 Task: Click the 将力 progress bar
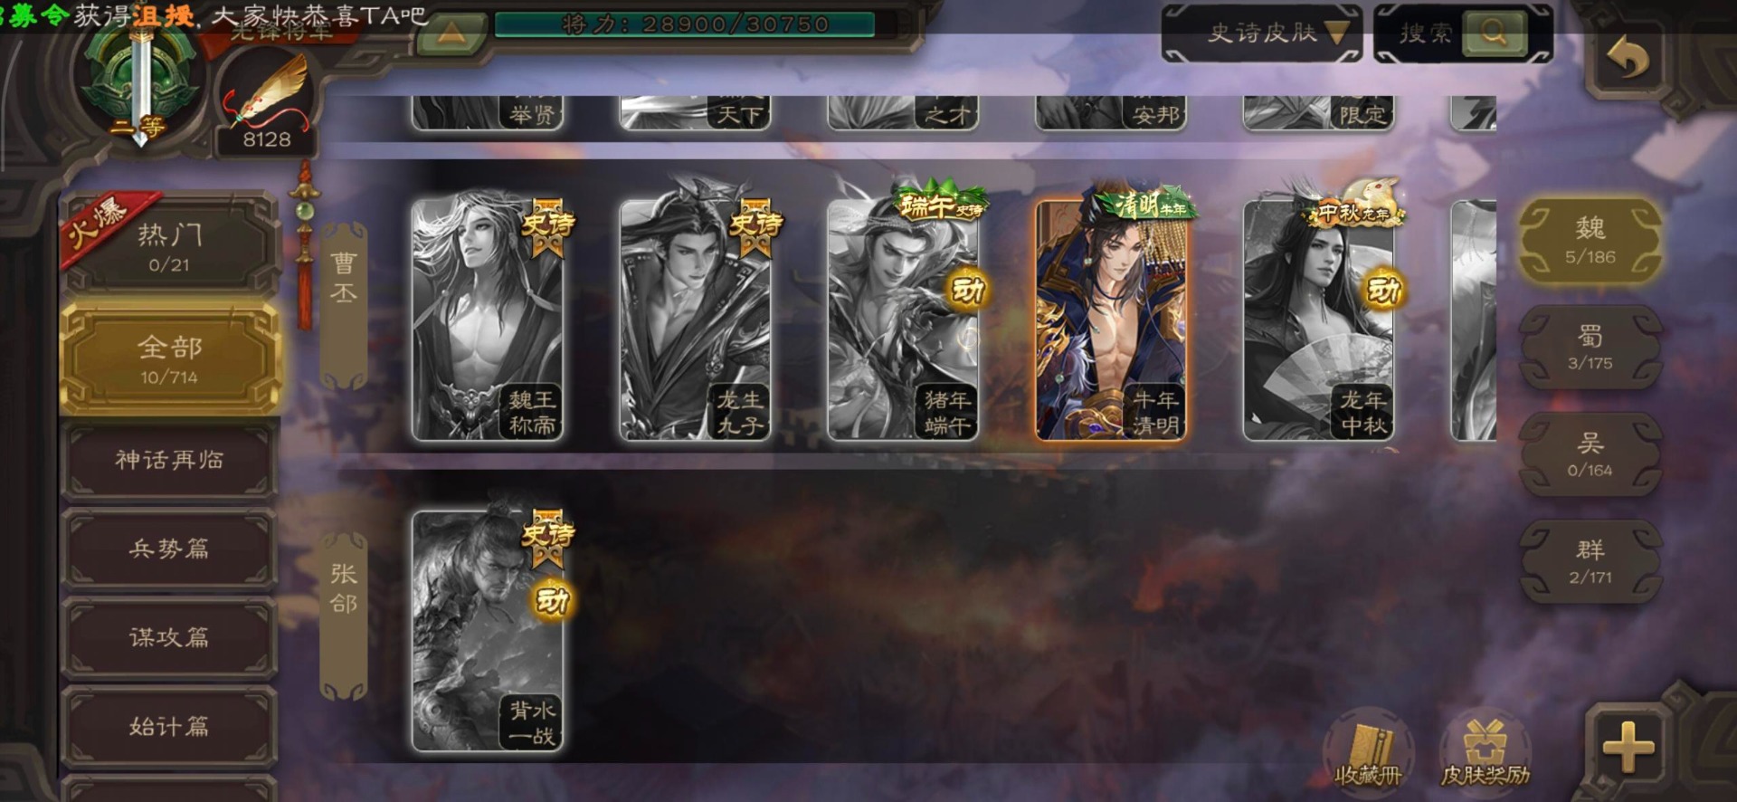pos(685,24)
